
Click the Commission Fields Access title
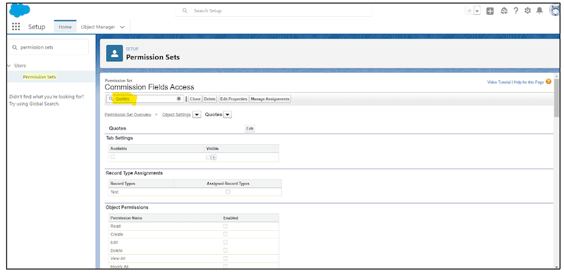(x=149, y=87)
